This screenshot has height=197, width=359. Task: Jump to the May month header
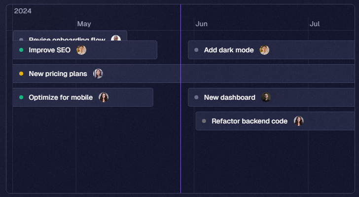point(84,24)
